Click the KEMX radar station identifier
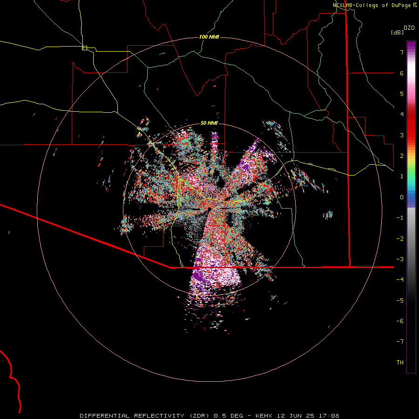The image size is (419, 419). coord(265,416)
